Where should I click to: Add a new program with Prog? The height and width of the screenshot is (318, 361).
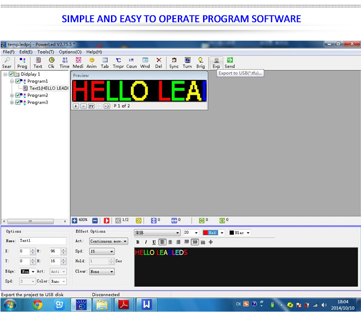pos(22,63)
